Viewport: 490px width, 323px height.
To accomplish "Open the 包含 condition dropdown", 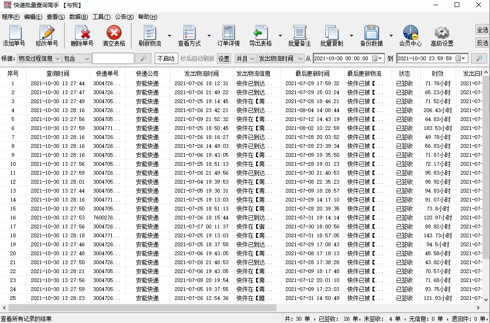I will tap(76, 58).
